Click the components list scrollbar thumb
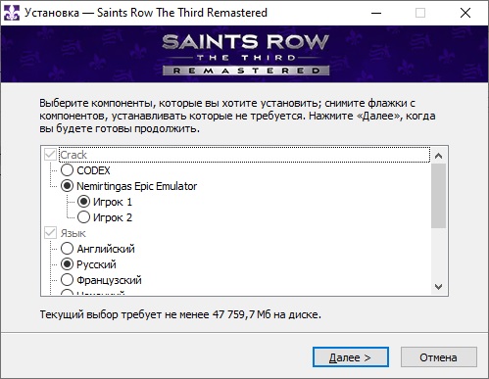489x379 pixels. tap(438, 196)
